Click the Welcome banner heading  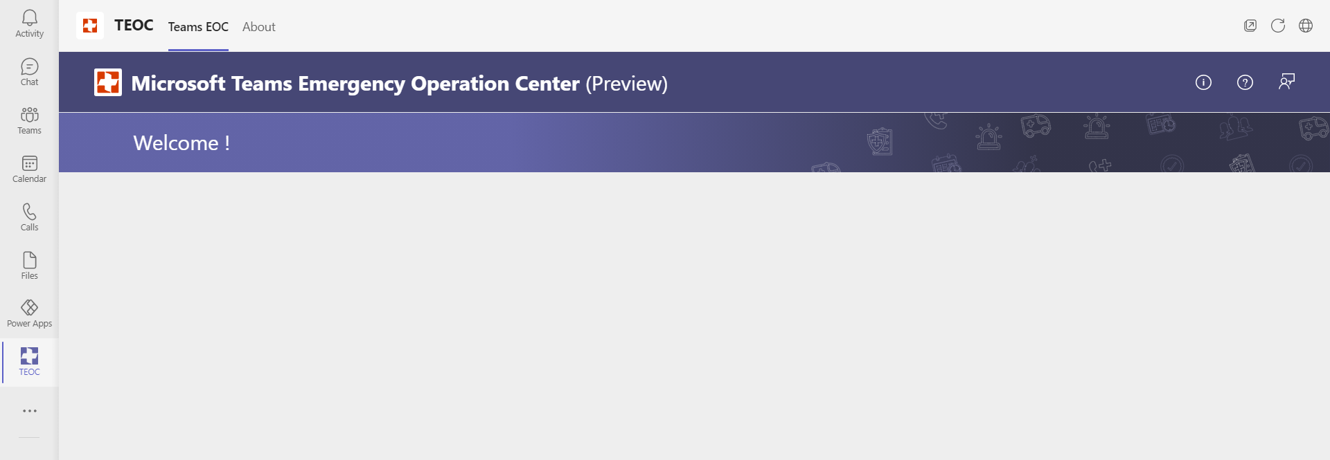click(181, 143)
